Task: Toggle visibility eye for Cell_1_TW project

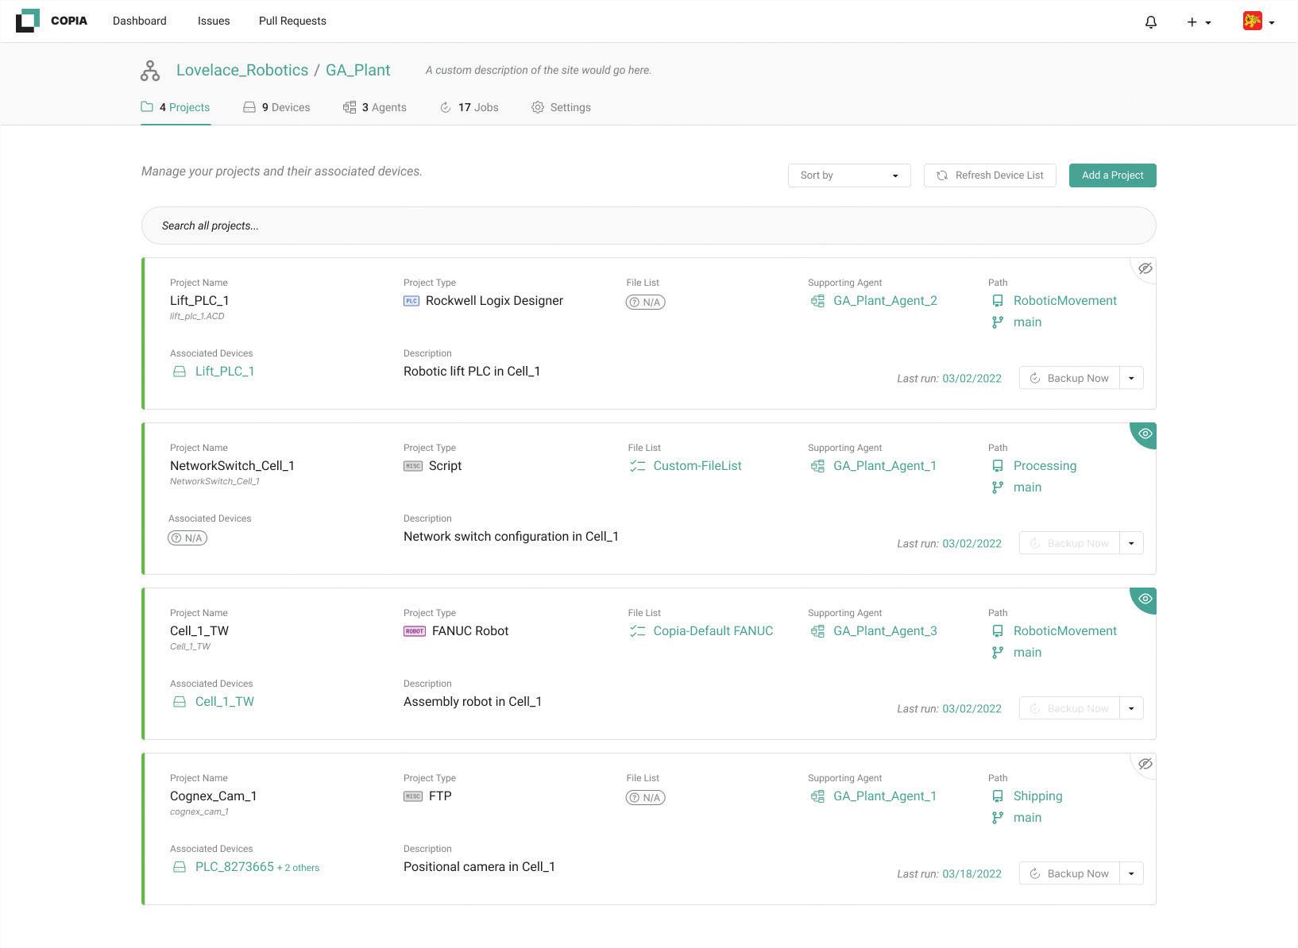Action: 1145,599
